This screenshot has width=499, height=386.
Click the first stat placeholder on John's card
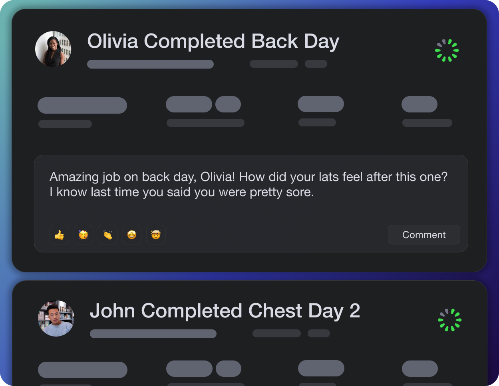pyautogui.click(x=83, y=370)
